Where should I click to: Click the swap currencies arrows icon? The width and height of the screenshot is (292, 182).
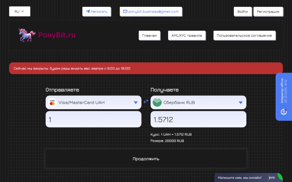[x=146, y=101]
